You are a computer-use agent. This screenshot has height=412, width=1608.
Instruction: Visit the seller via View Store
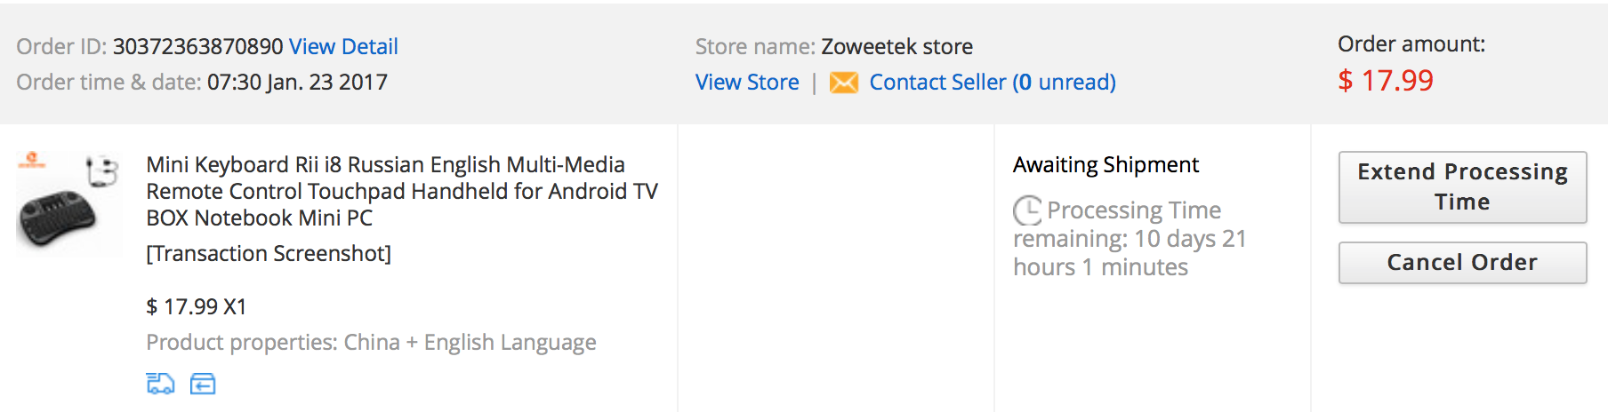[747, 83]
